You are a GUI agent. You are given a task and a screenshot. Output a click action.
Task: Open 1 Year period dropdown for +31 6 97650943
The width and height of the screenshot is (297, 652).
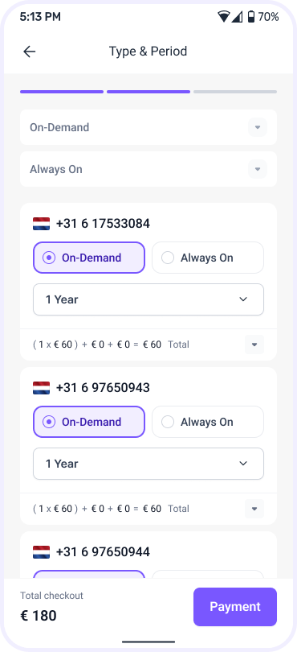coord(148,464)
